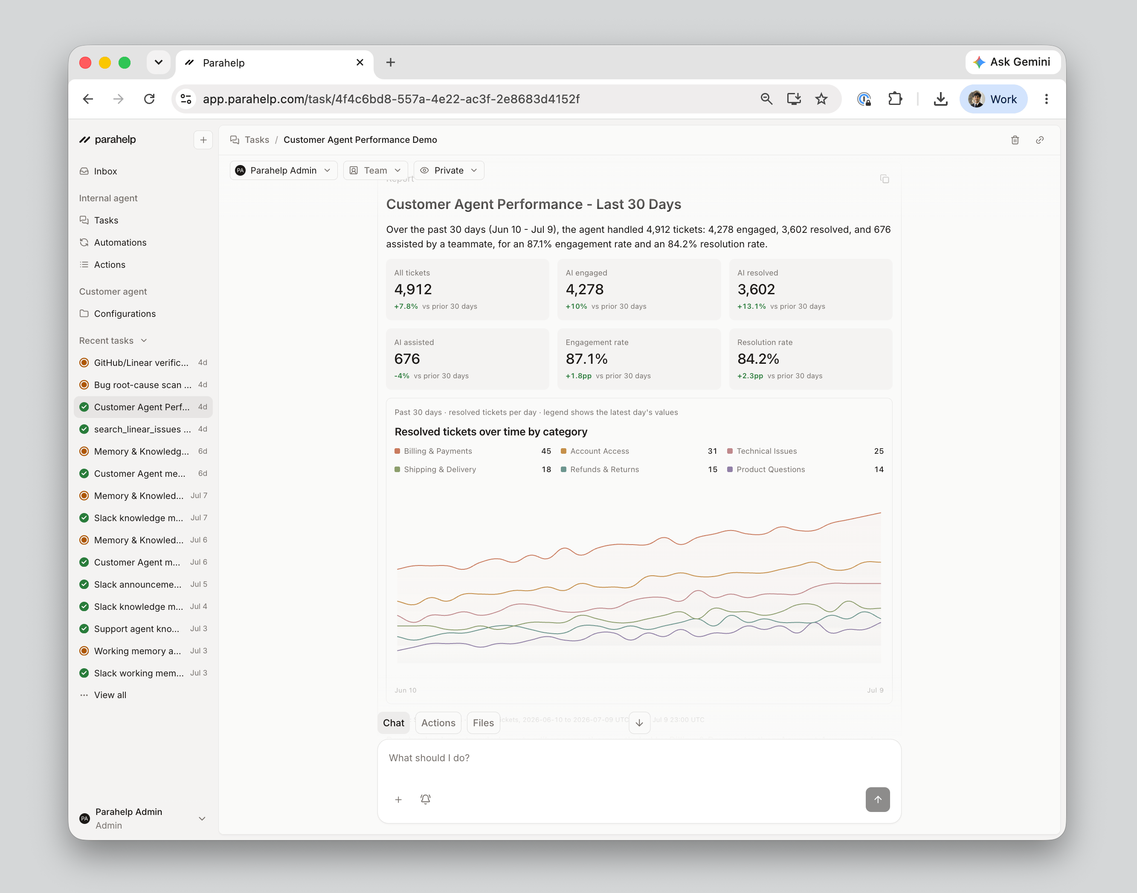1137x893 pixels.
Task: Open a new browser tab
Action: coord(391,63)
